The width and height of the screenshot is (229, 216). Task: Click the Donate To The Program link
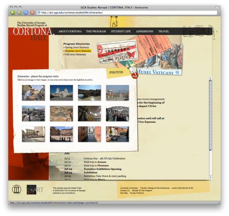pyautogui.click(x=142, y=190)
